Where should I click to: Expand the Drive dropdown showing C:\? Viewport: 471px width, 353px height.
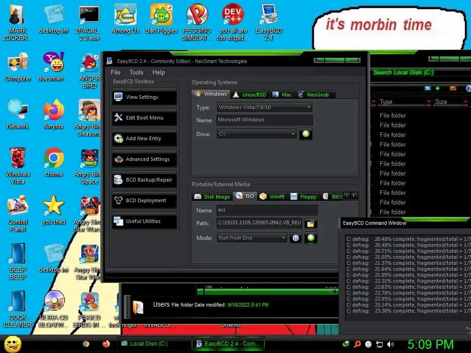(x=257, y=134)
